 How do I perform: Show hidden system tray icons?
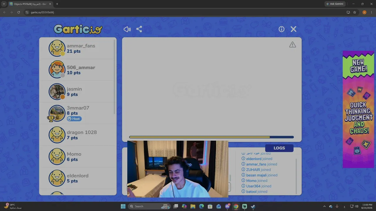tap(324, 206)
